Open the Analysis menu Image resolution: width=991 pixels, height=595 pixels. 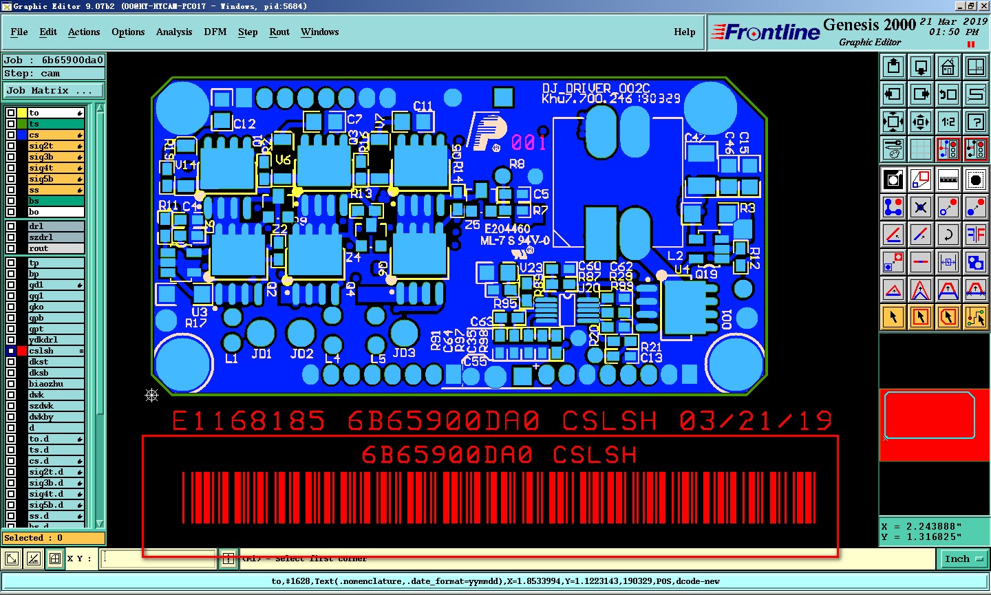tap(174, 32)
